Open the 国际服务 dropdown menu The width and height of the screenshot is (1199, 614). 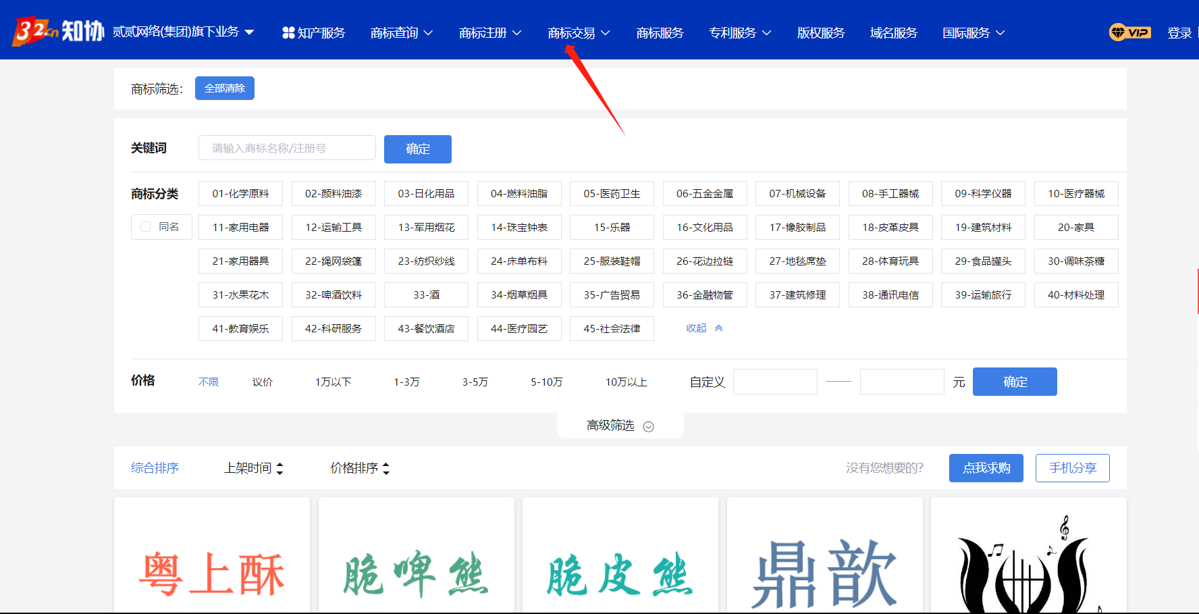pyautogui.click(x=974, y=32)
